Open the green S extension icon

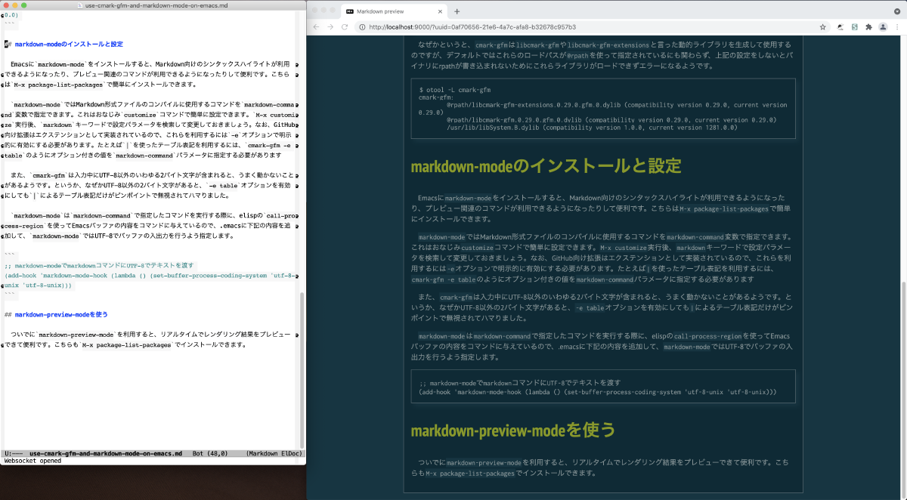tap(854, 26)
